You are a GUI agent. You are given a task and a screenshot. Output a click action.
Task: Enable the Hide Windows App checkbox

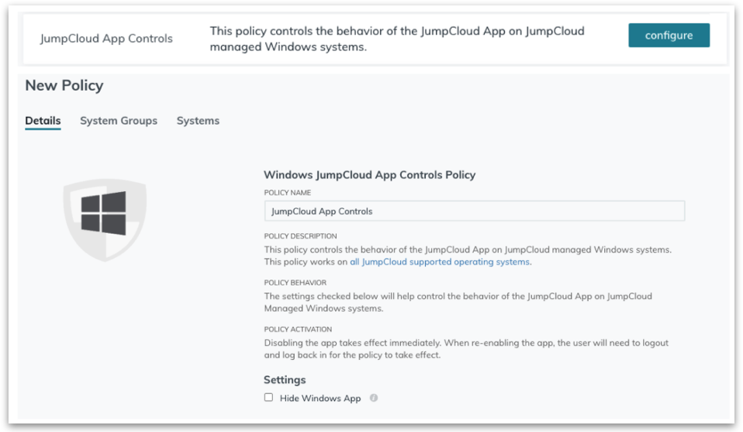pos(268,398)
